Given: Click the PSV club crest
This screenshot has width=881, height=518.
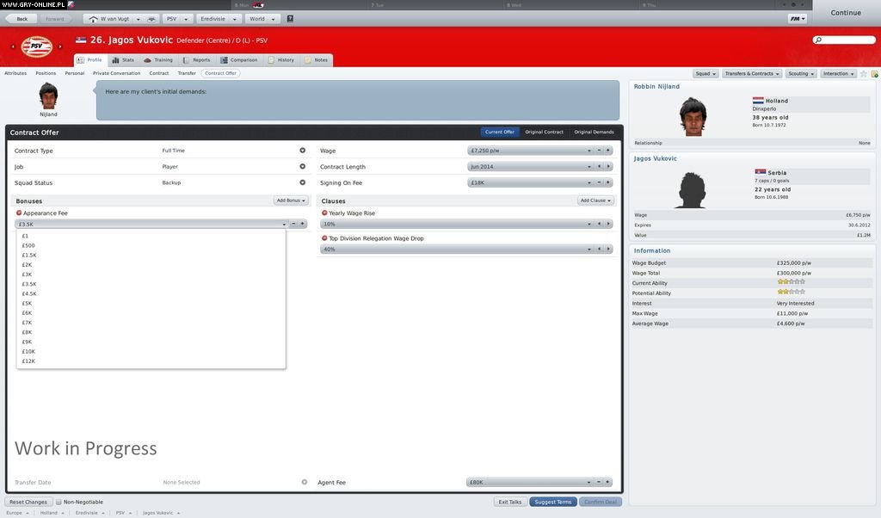Looking at the screenshot, I should click(37, 46).
